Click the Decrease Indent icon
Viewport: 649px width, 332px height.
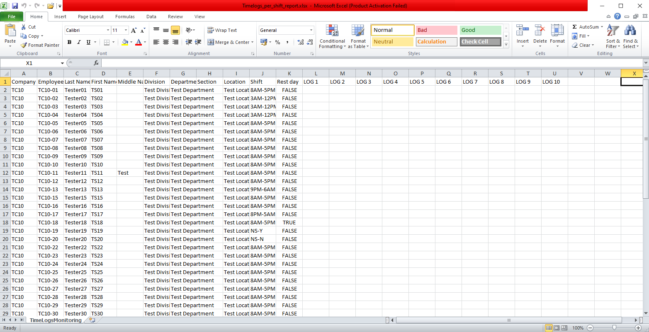pos(189,42)
